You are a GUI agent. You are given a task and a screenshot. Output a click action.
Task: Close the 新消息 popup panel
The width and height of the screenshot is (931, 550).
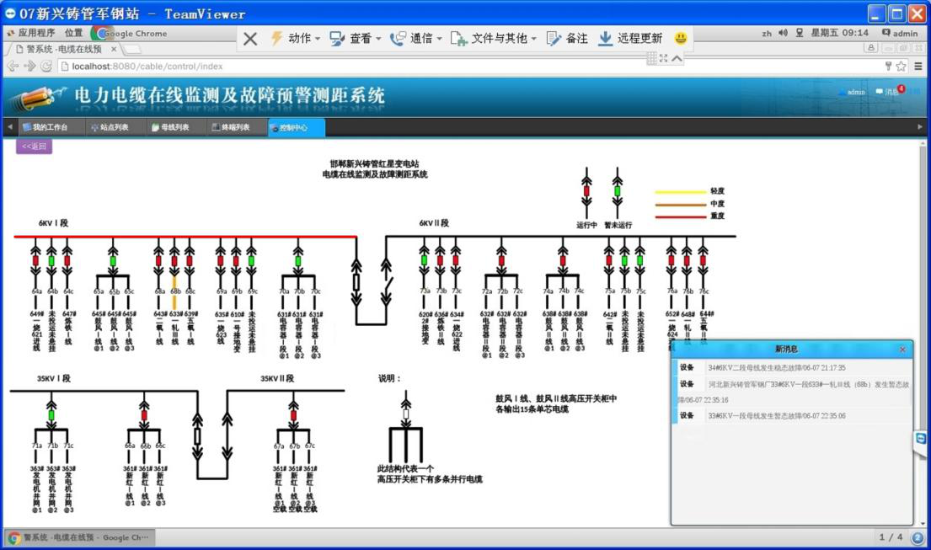click(x=902, y=350)
